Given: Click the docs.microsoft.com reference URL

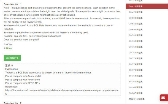Looking at the screenshot, I should tap(62, 92).
